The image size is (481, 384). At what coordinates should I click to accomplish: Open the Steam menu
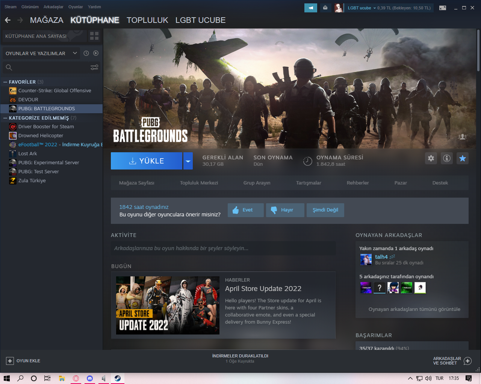click(11, 7)
